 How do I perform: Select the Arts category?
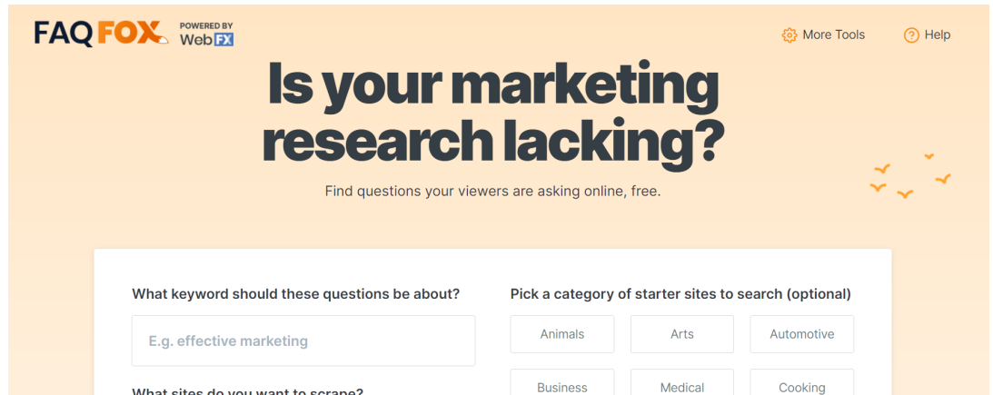coord(681,334)
